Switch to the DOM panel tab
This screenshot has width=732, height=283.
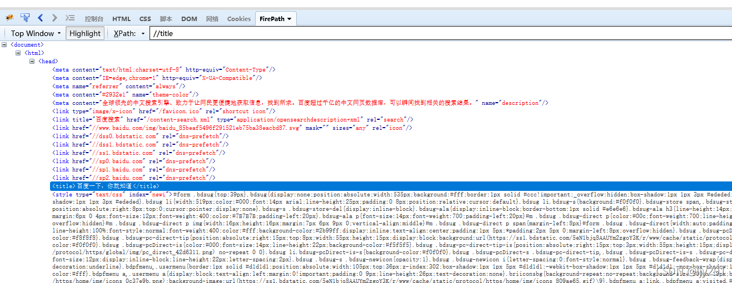(189, 19)
